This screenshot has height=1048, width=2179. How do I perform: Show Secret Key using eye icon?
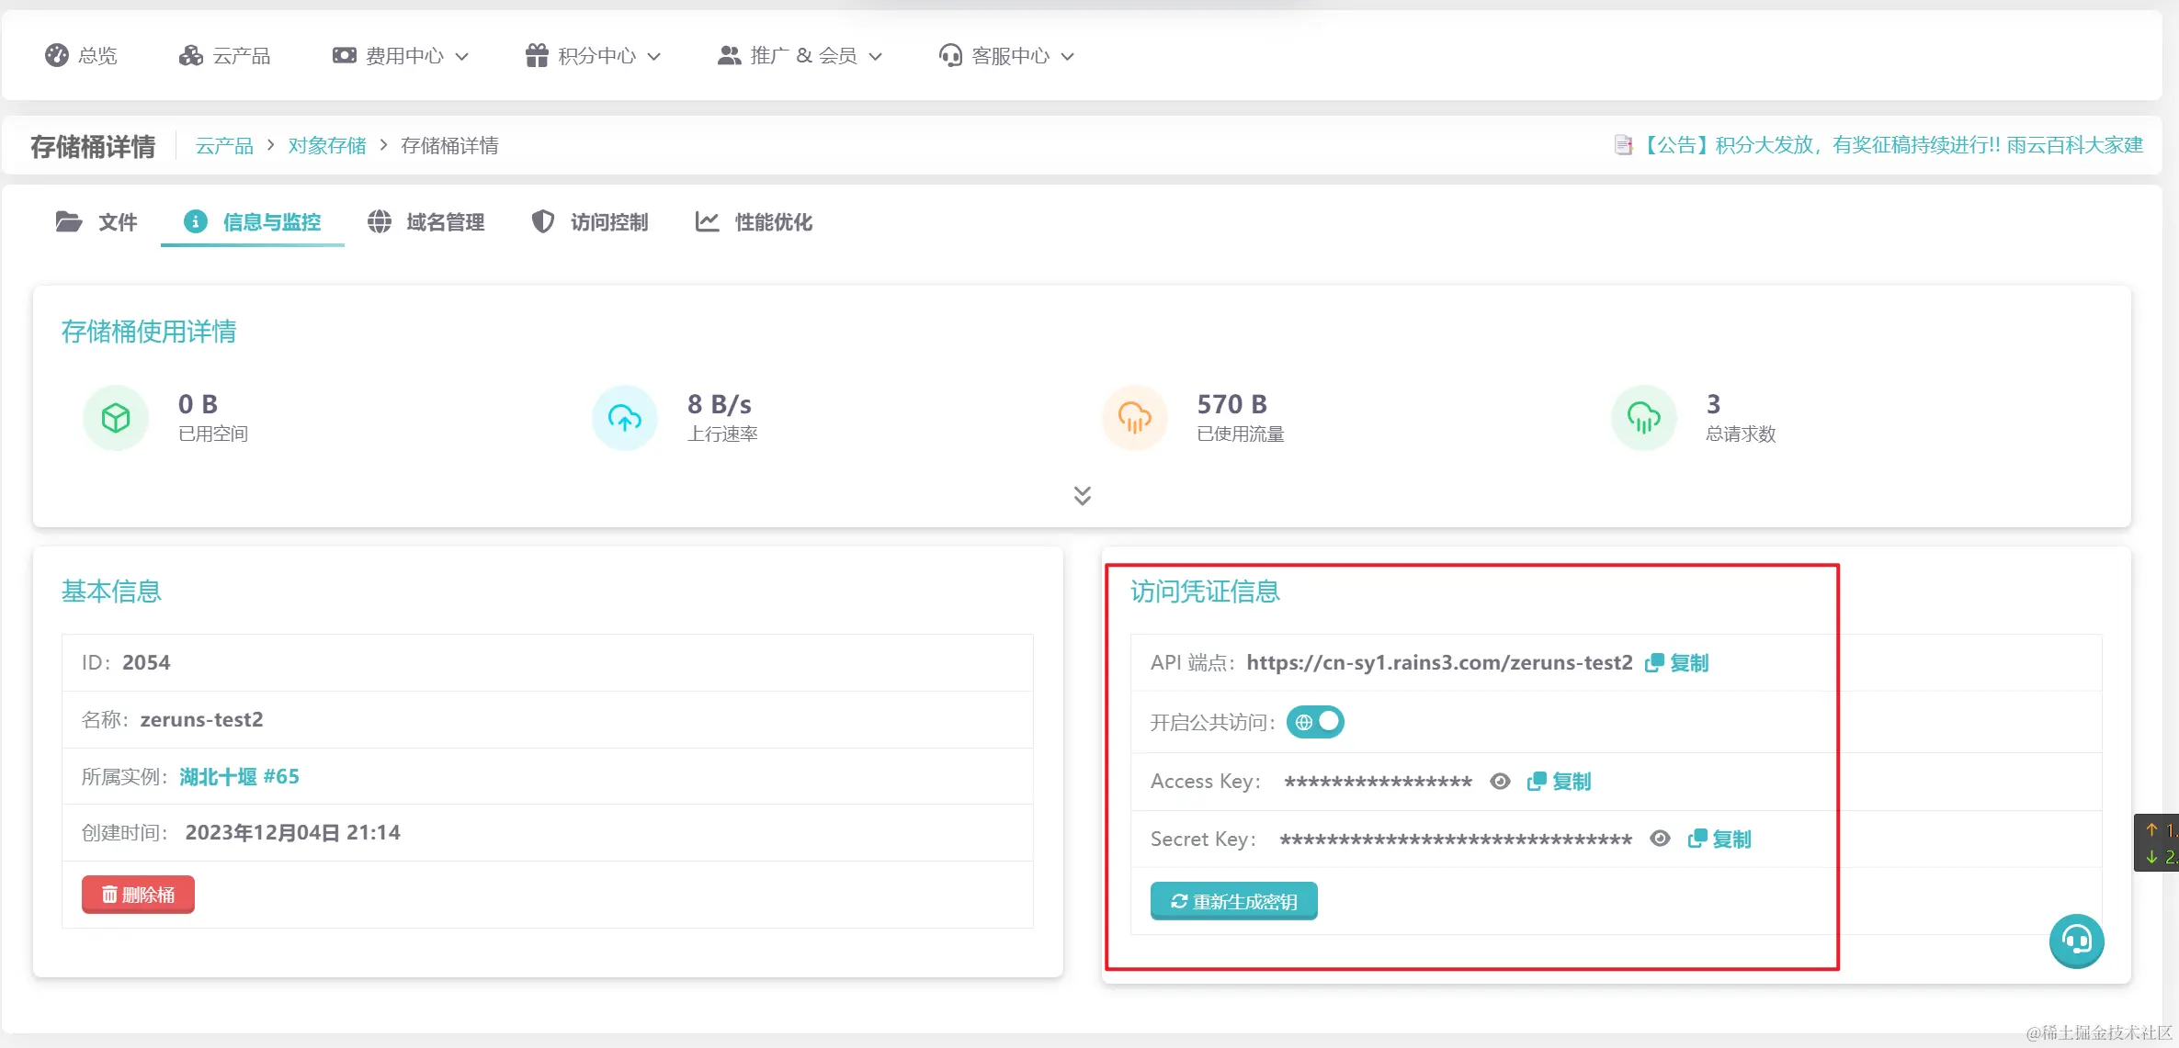coord(1660,839)
